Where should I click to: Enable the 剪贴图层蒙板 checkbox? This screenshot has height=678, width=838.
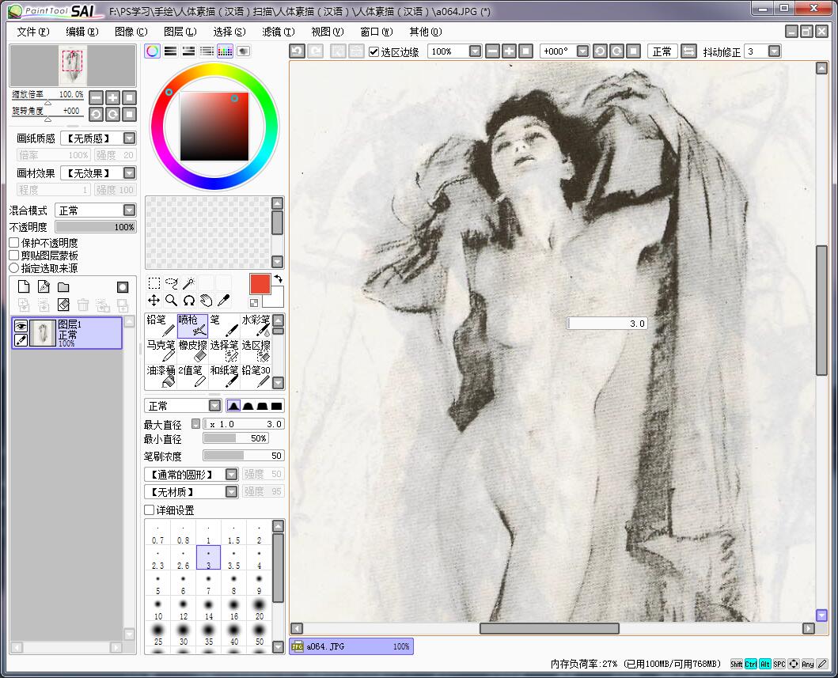(x=14, y=256)
